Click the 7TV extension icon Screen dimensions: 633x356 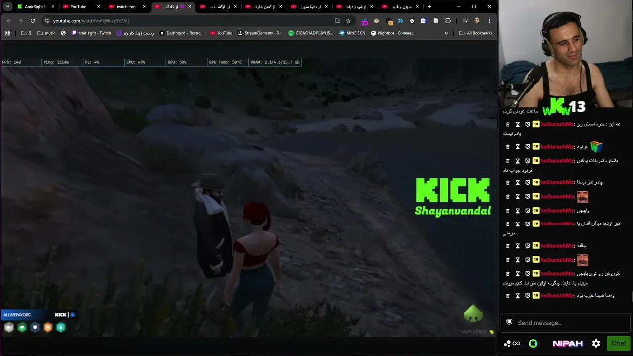pos(400,21)
